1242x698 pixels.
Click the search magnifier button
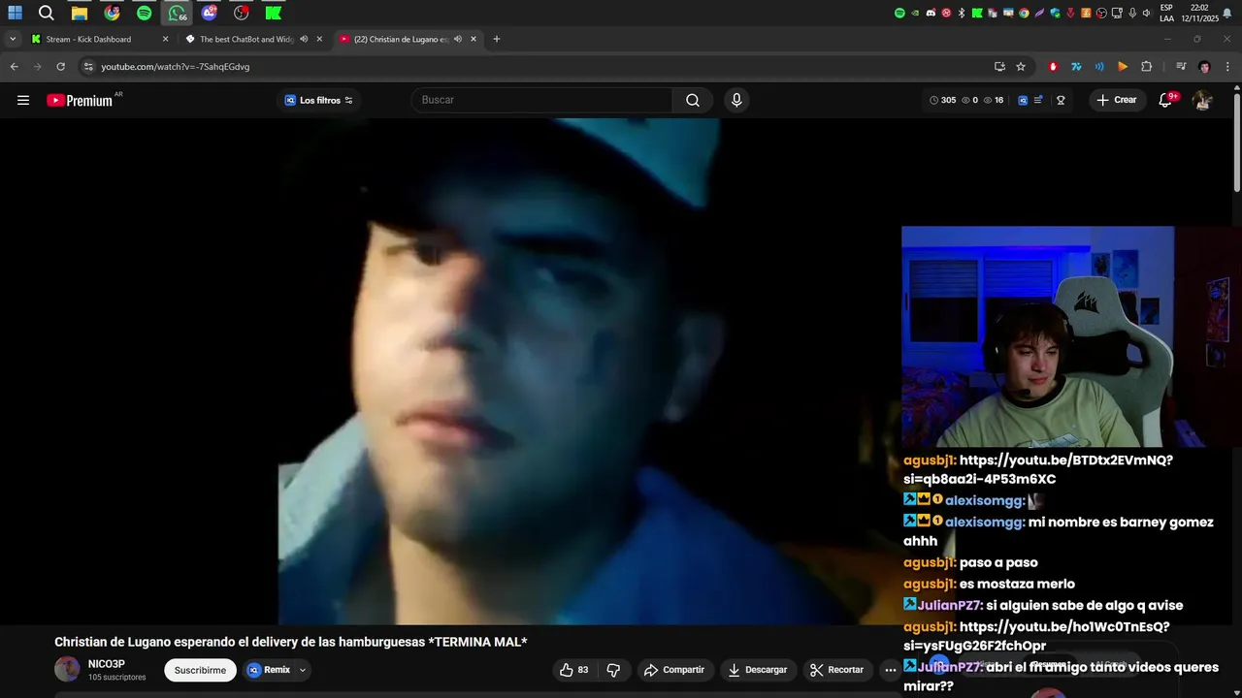(693, 100)
